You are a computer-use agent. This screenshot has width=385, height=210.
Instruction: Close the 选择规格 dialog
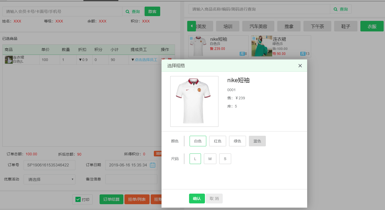(x=300, y=66)
